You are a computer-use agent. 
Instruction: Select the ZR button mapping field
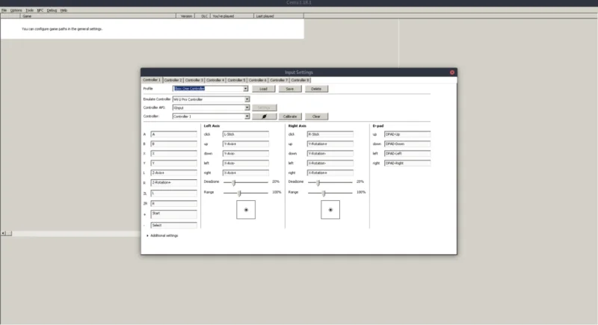tap(174, 203)
